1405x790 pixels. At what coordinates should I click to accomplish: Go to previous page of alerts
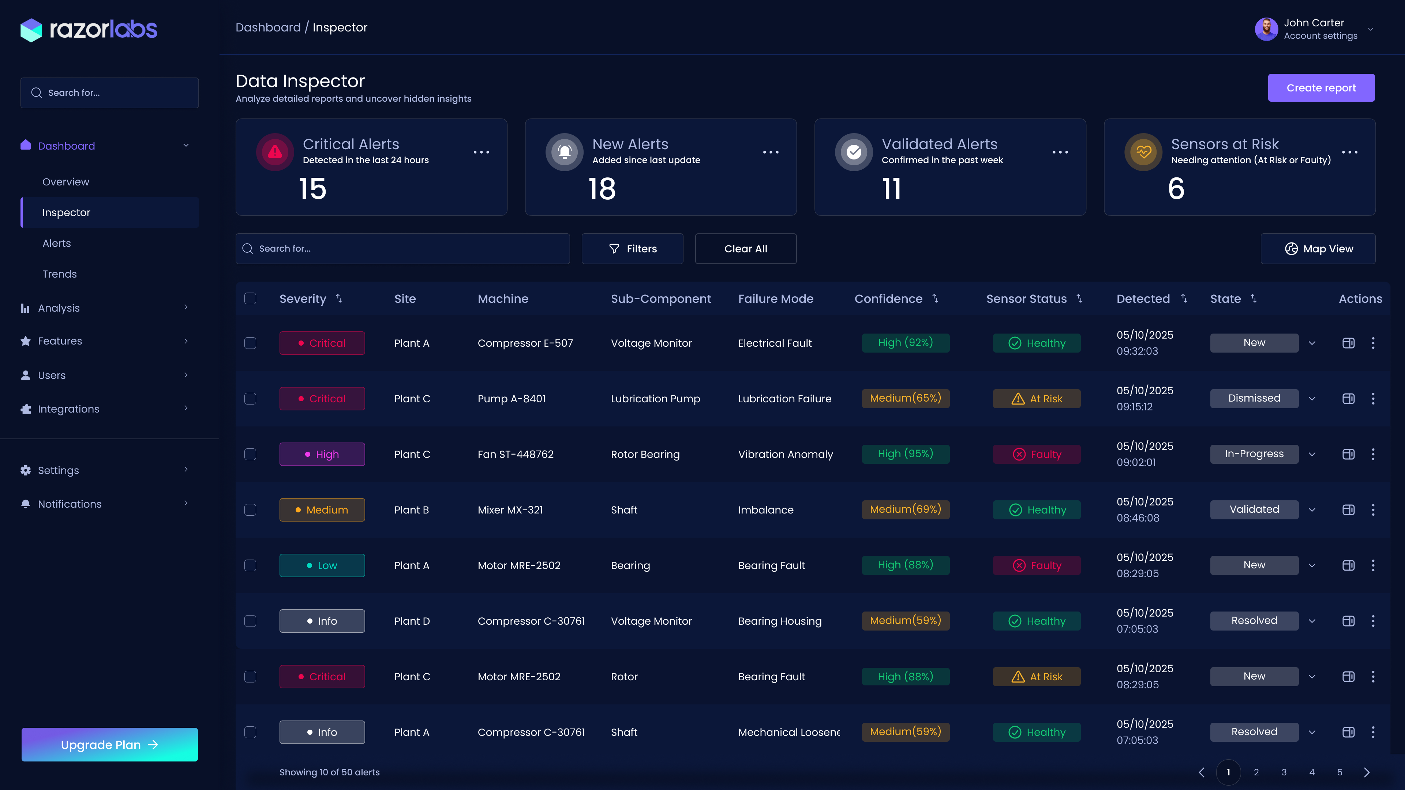click(1202, 772)
